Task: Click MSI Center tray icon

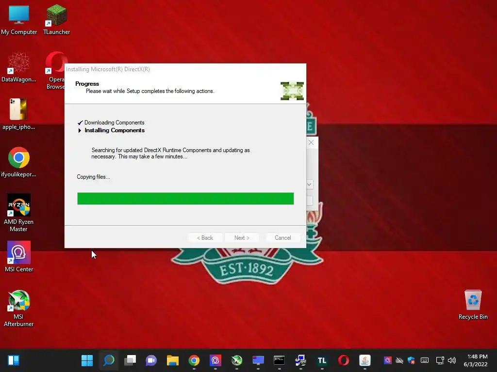Action: point(388,360)
